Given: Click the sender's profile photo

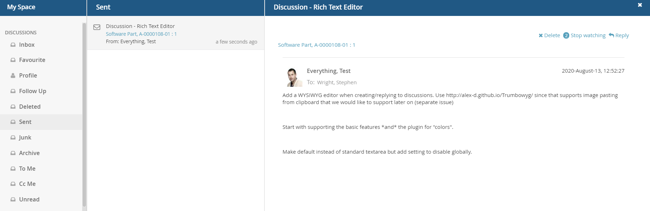Looking at the screenshot, I should [x=294, y=77].
